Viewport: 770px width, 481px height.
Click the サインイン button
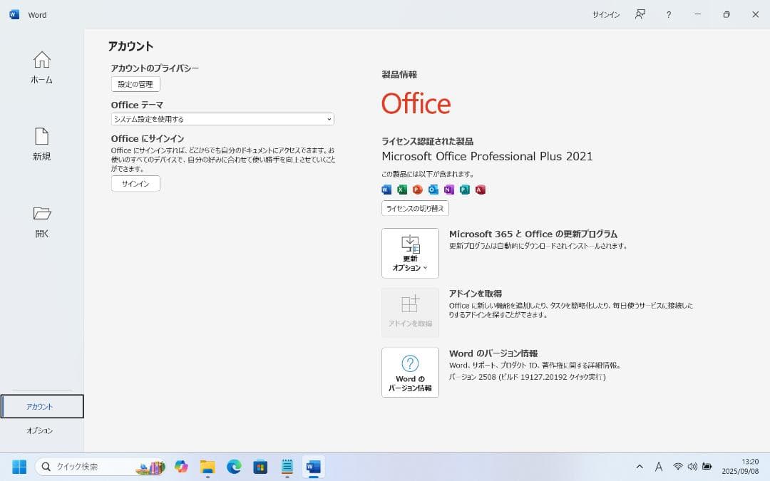pos(135,183)
